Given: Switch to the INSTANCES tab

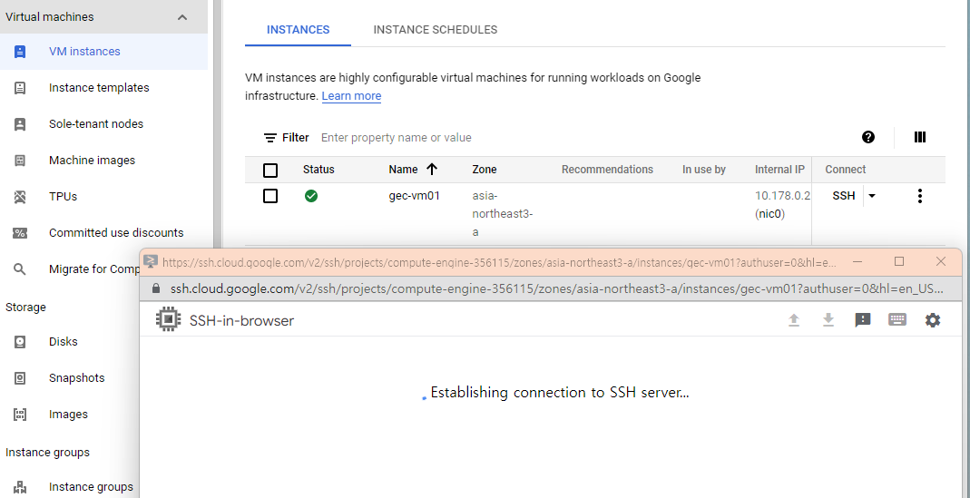Looking at the screenshot, I should tap(299, 30).
